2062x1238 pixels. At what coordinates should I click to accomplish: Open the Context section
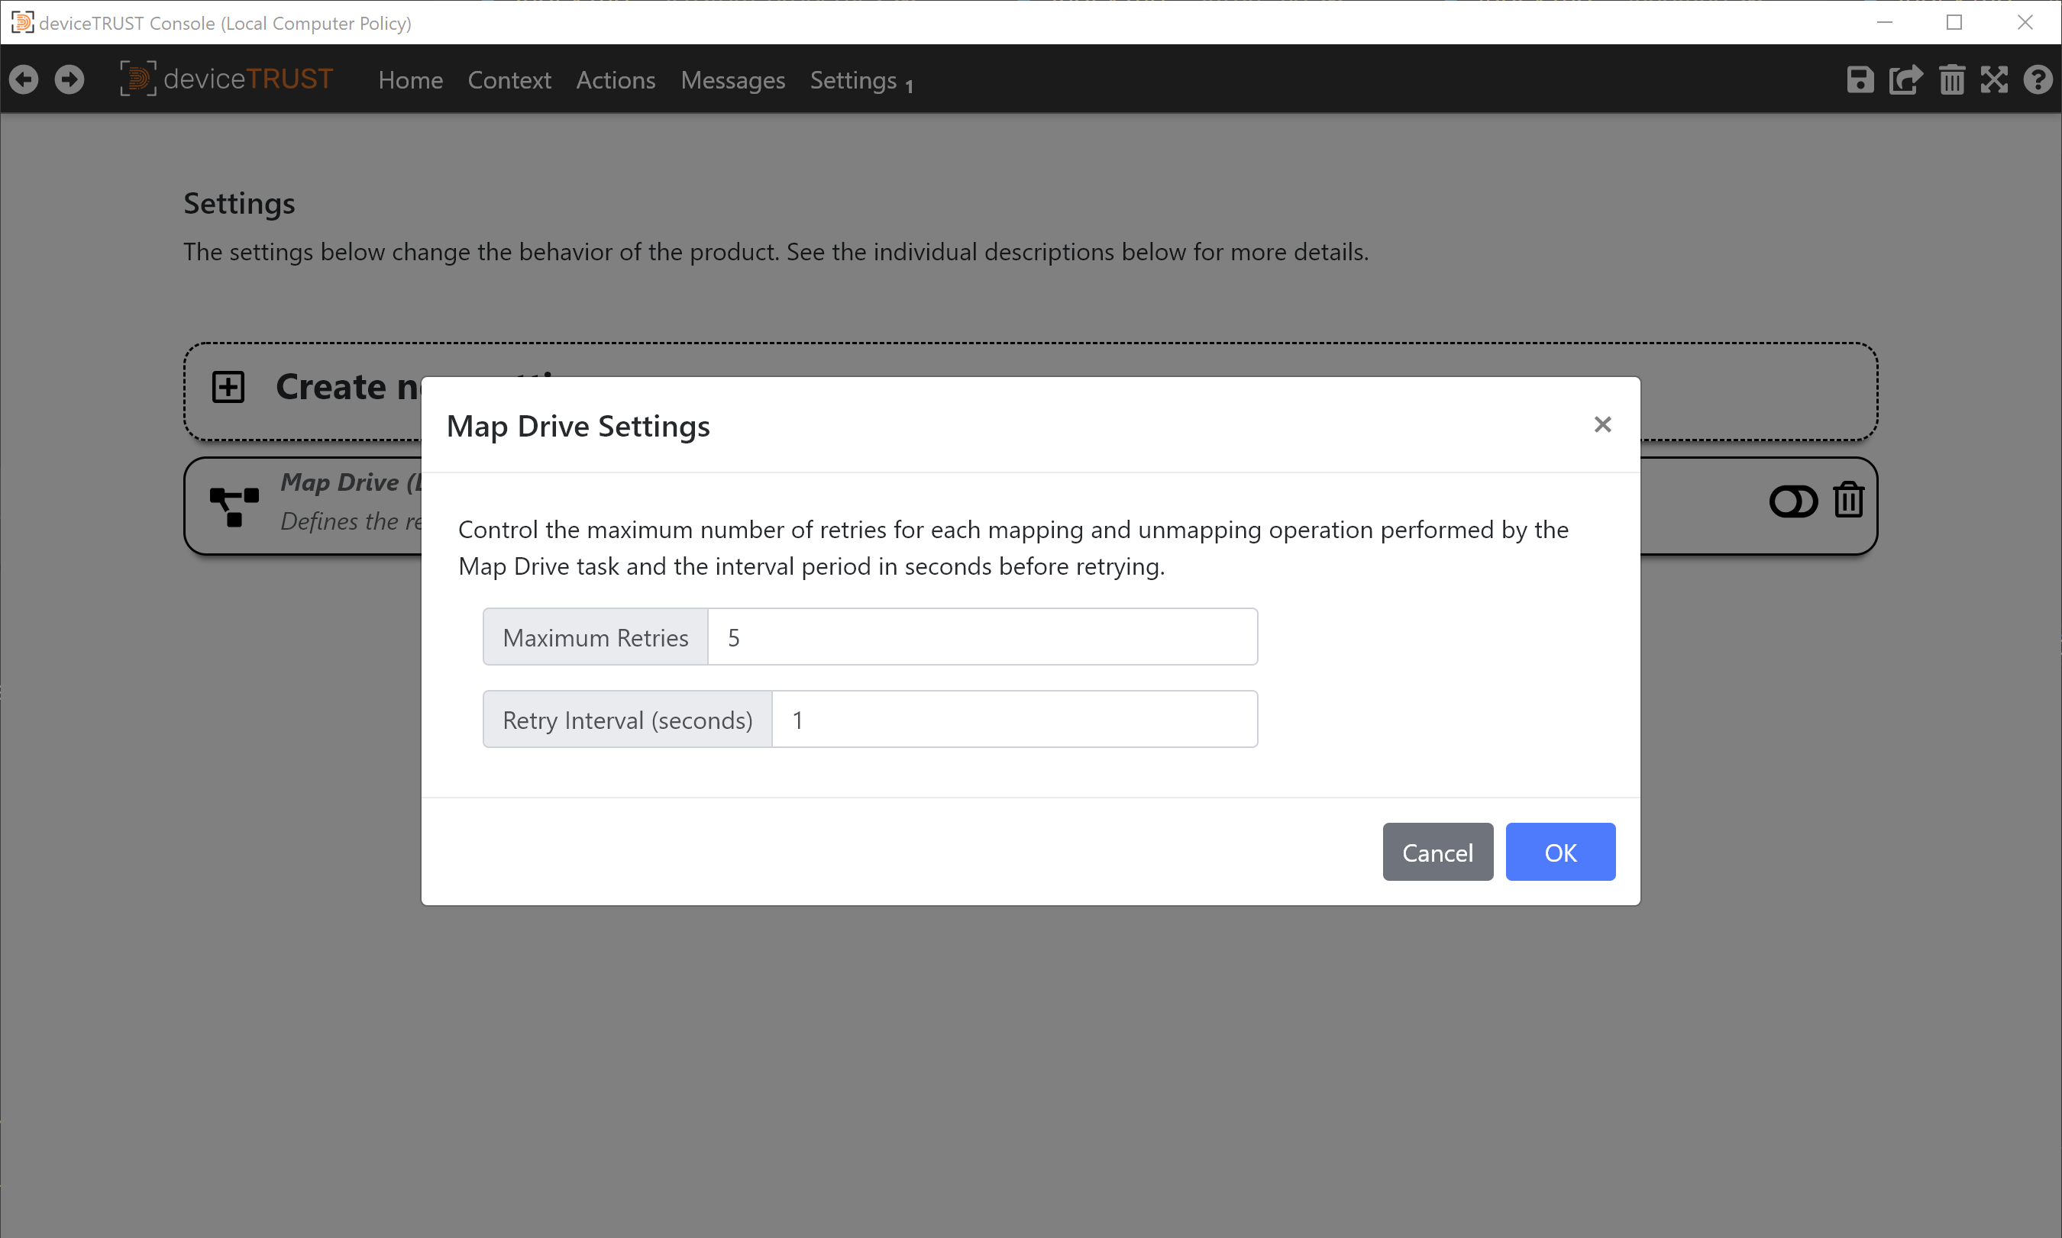(510, 80)
